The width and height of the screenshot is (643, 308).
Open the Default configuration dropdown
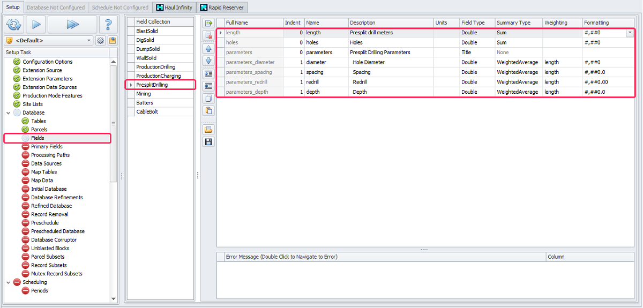89,41
